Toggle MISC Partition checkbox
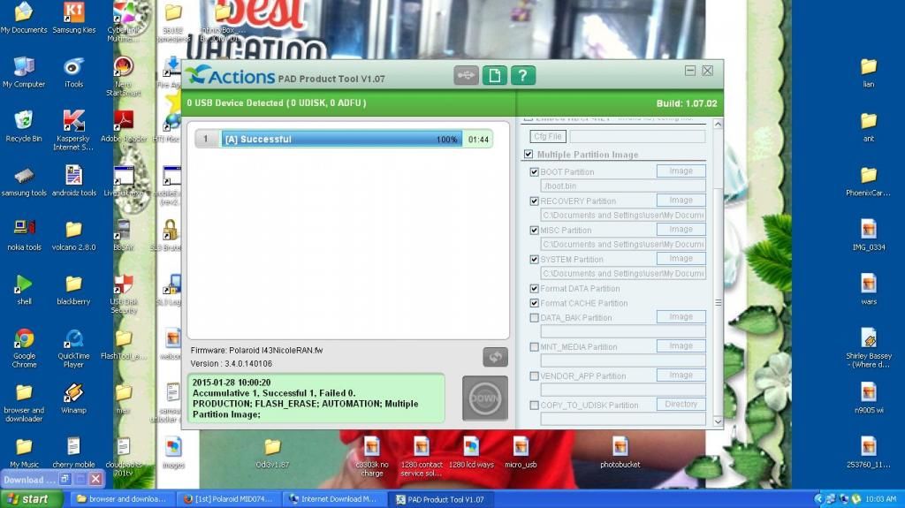This screenshot has height=508, width=905. point(535,230)
